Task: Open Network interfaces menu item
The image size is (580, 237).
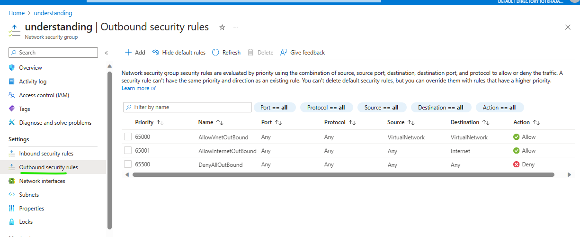Action: (x=42, y=181)
